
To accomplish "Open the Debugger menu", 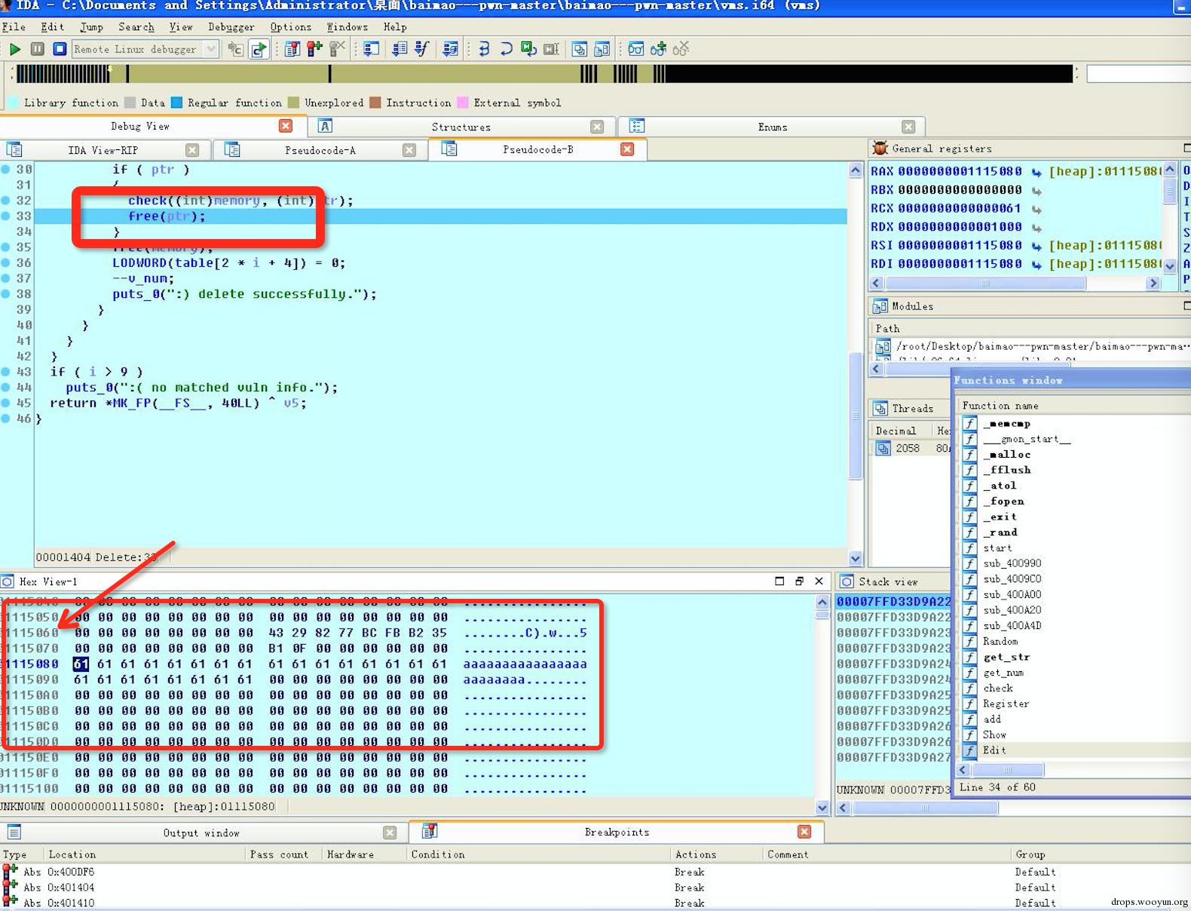I will tap(231, 27).
